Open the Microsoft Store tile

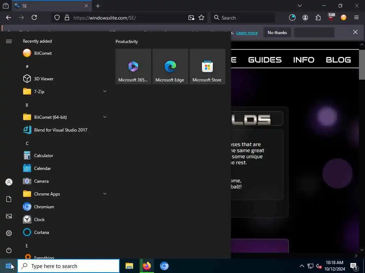[x=207, y=66]
